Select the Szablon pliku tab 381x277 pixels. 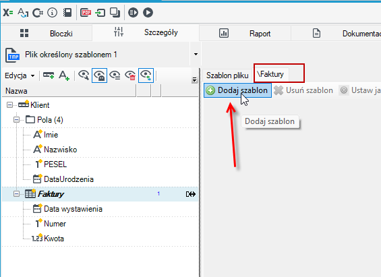coord(227,75)
